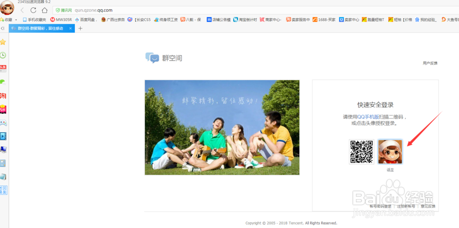Click the login QR code

point(362,152)
